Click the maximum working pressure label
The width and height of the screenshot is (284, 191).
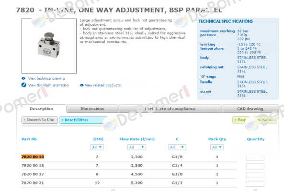tap(217, 33)
